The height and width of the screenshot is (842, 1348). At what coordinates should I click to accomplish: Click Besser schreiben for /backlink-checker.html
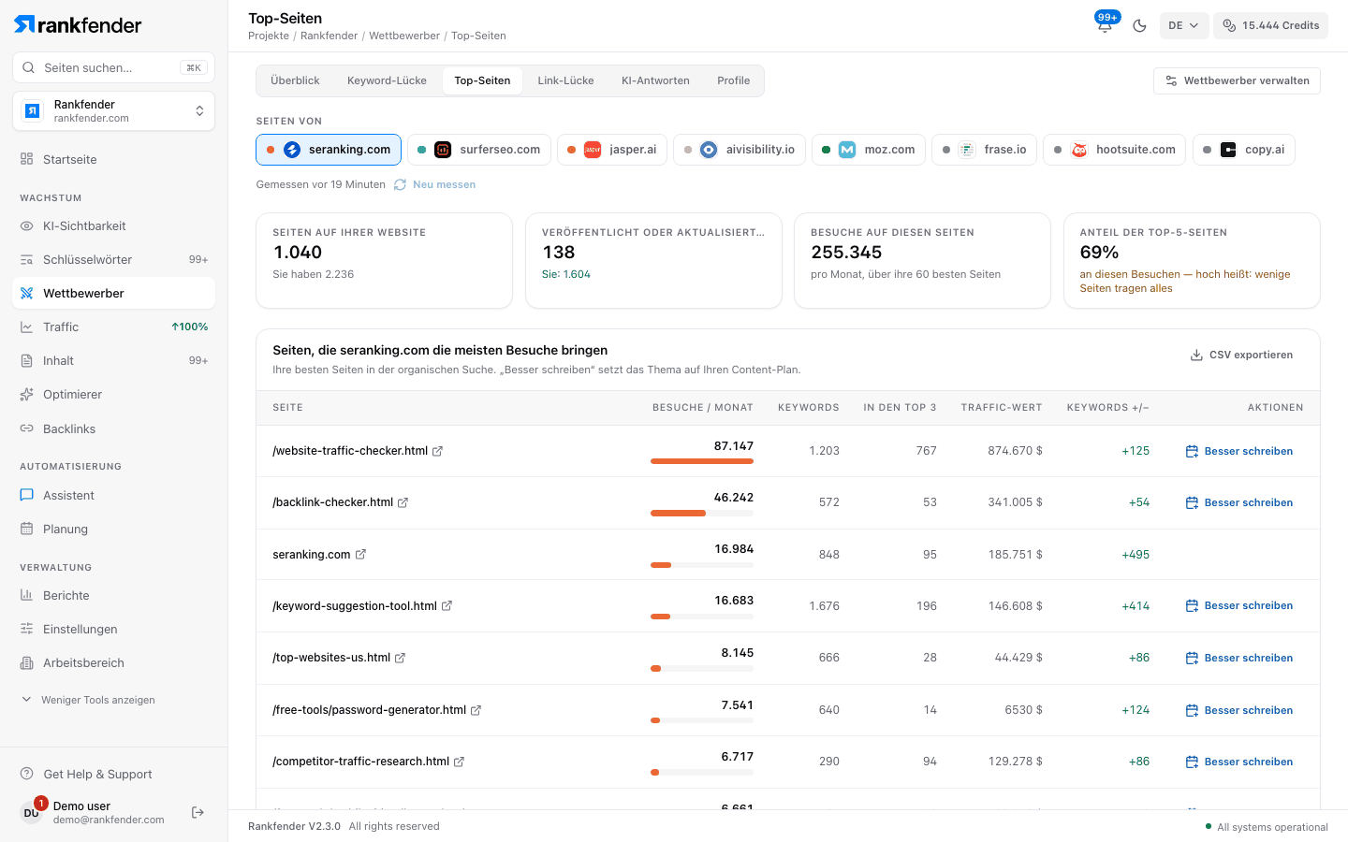pyautogui.click(x=1238, y=502)
